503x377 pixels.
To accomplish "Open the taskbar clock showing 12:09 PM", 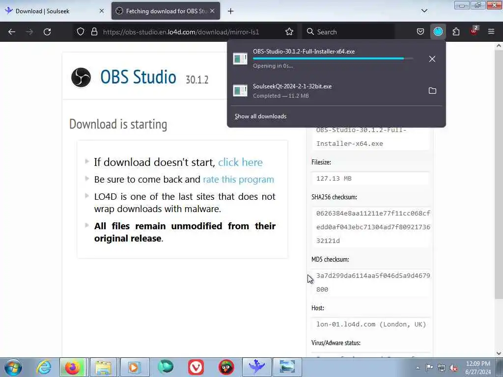I will click(x=478, y=368).
